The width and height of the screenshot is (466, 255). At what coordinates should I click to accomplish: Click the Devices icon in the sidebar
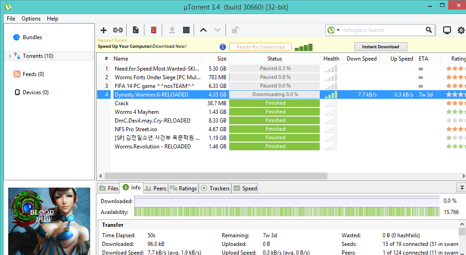tap(17, 92)
